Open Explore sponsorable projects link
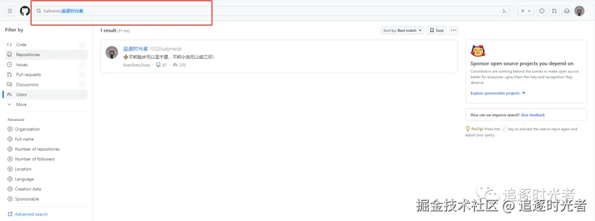The image size is (595, 221). [498, 93]
